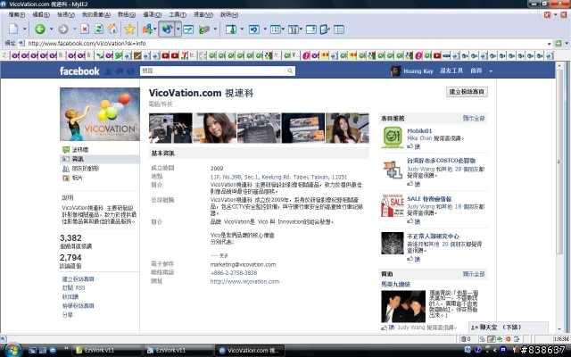Click the red SALE thumbnail image
The height and width of the screenshot is (357, 571).
(x=393, y=205)
